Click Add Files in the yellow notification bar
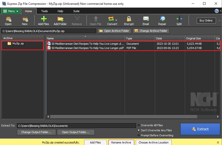This screenshot has height=145, width=222. click(x=95, y=142)
